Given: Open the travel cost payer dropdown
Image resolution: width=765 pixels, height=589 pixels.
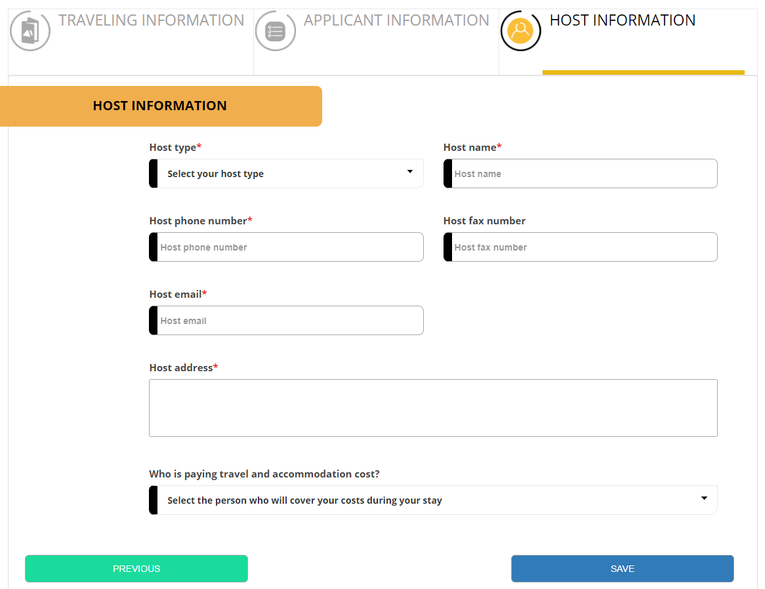Looking at the screenshot, I should [433, 499].
